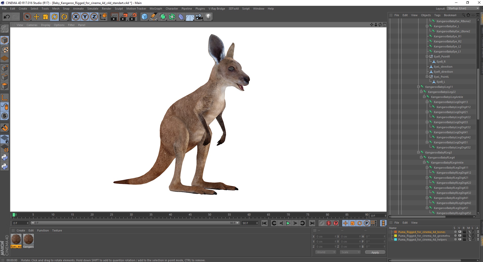Image resolution: width=483 pixels, height=262 pixels.
Task: Switch to Model mode cube icon
Action: point(5,40)
